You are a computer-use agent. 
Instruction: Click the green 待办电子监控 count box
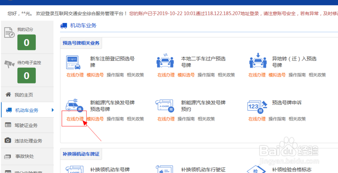[26, 76]
